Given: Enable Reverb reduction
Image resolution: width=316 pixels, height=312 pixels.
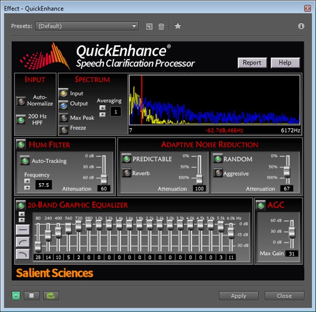Looking at the screenshot, I should (127, 173).
